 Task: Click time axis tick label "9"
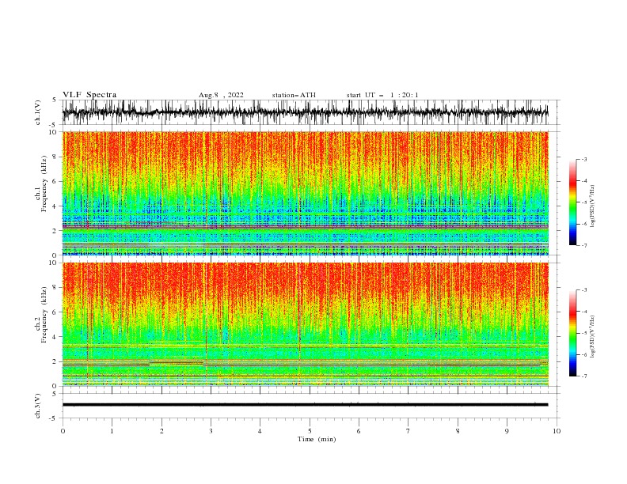[507, 431]
